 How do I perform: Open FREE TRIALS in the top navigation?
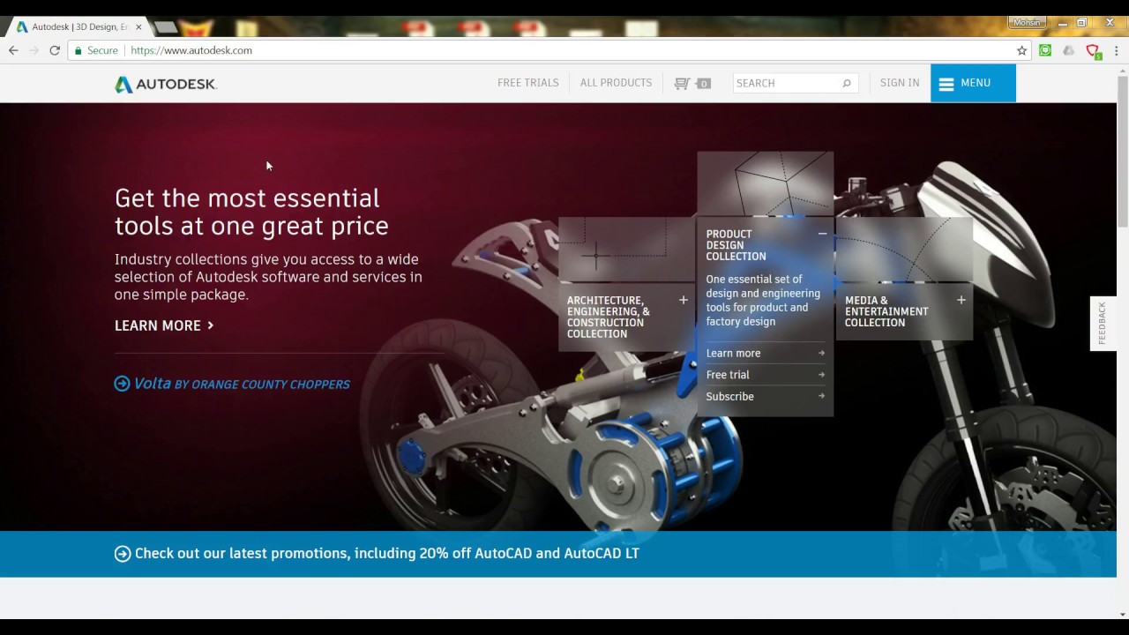[528, 83]
